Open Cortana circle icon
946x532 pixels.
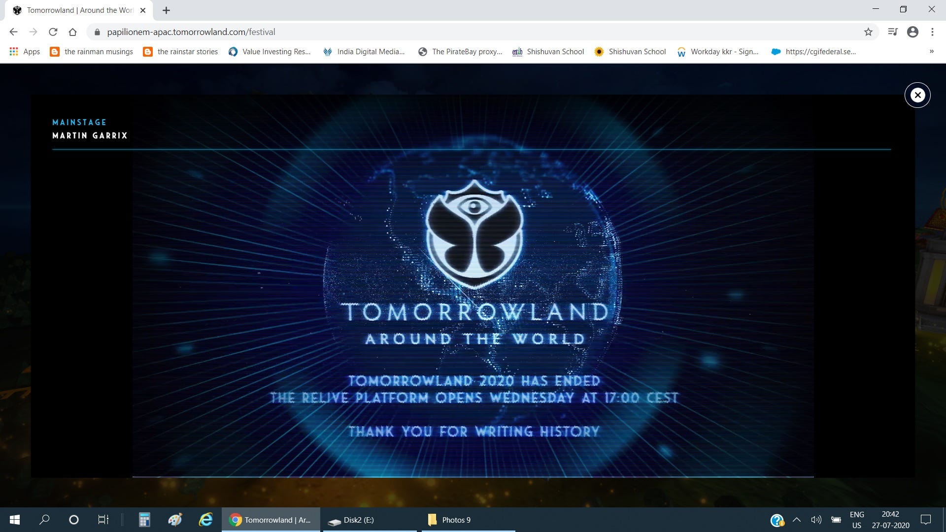pos(74,520)
